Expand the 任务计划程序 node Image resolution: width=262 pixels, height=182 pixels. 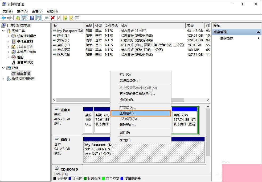(8, 36)
